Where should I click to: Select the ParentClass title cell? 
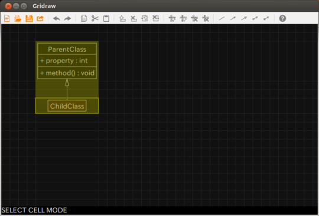(67, 49)
